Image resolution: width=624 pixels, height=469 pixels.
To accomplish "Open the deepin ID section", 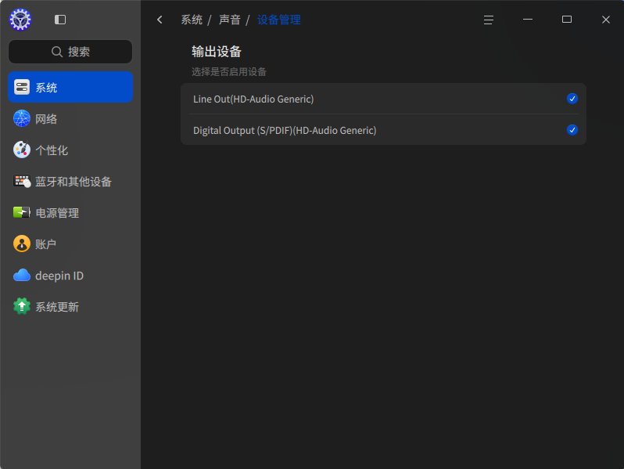I will click(70, 276).
